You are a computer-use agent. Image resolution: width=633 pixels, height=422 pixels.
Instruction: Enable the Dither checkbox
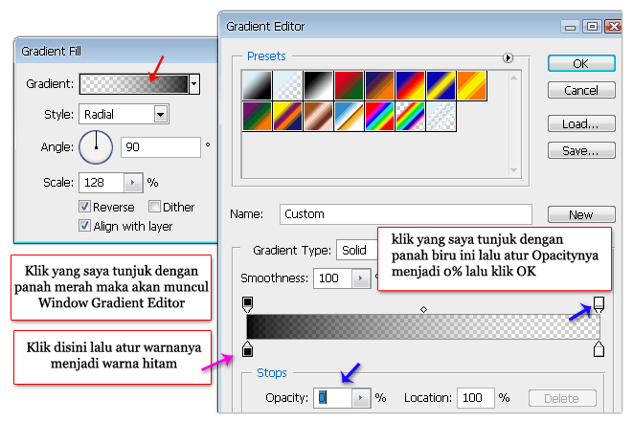point(154,207)
